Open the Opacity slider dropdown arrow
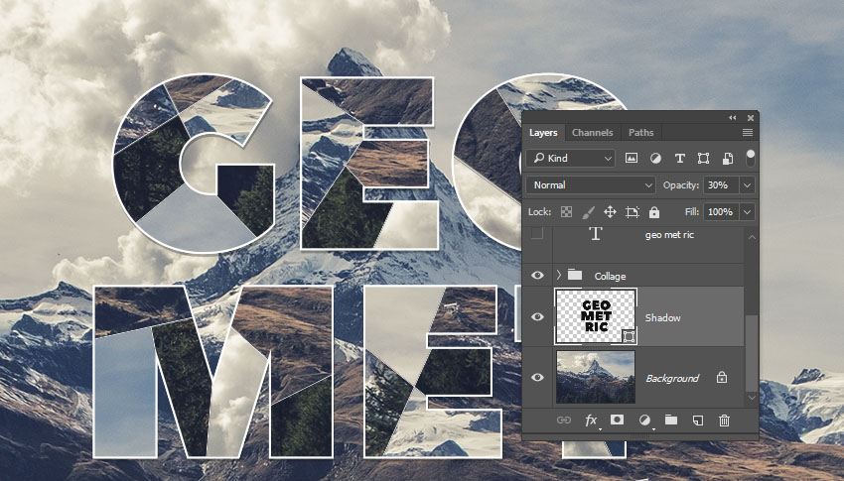 click(747, 185)
